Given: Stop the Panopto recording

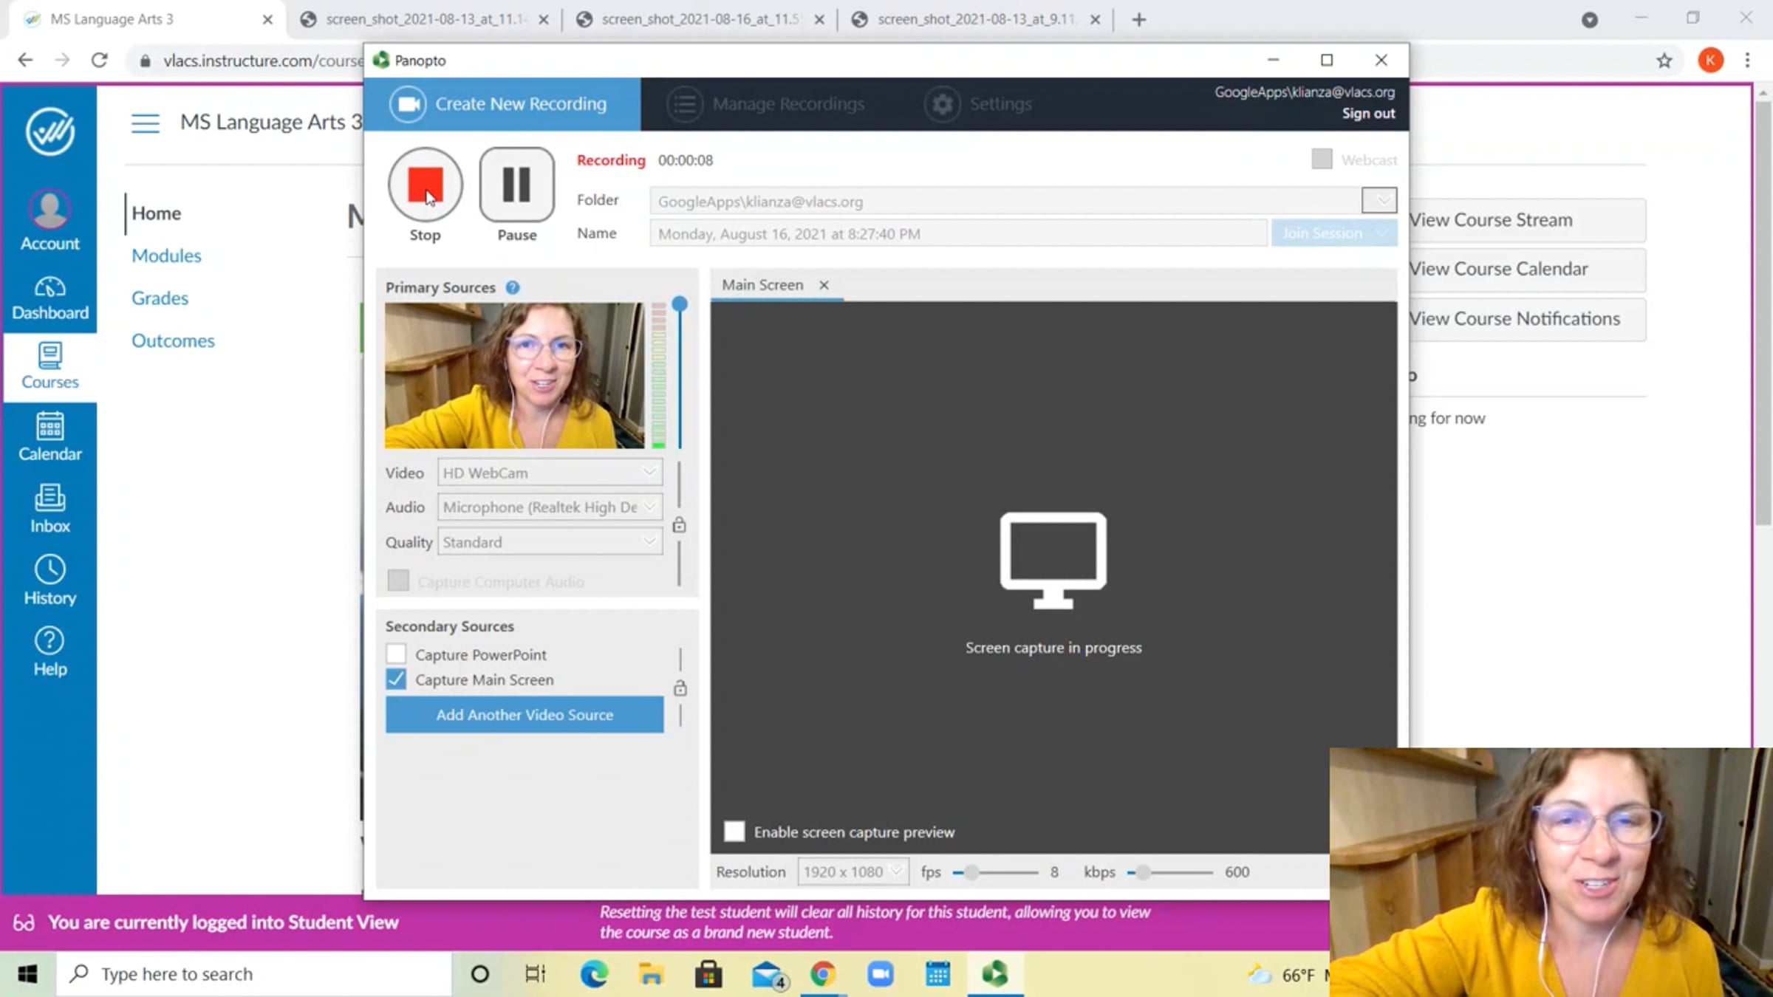Looking at the screenshot, I should (x=425, y=185).
